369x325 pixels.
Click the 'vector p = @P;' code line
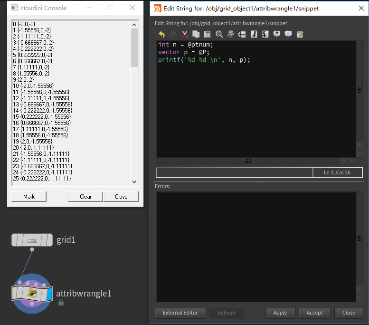184,52
